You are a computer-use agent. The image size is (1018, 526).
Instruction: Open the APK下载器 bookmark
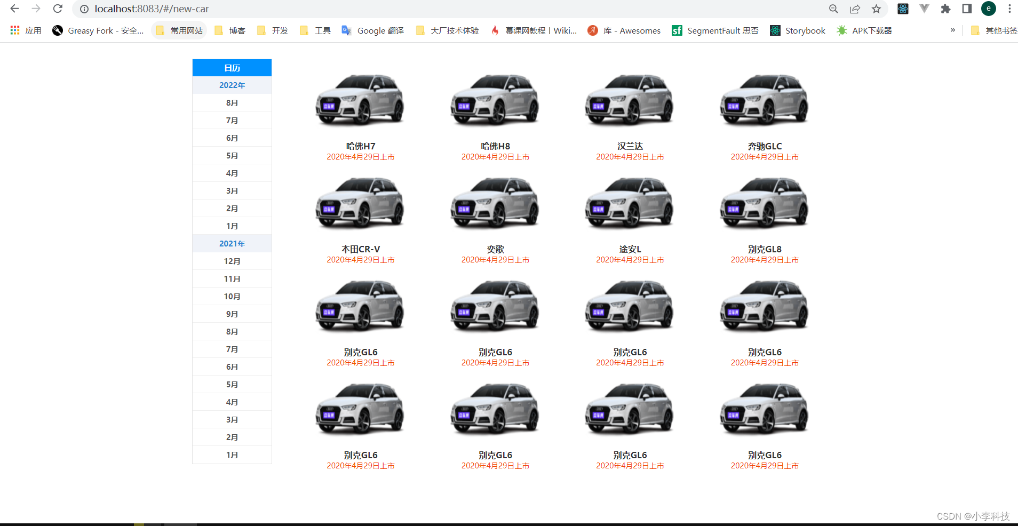[x=864, y=30]
